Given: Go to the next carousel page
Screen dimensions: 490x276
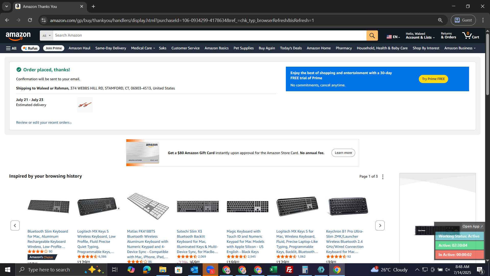Looking at the screenshot, I should coord(380,225).
